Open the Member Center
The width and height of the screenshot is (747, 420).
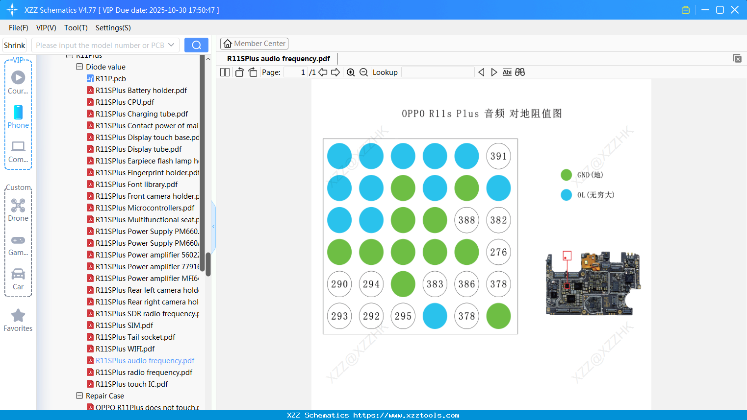point(254,44)
